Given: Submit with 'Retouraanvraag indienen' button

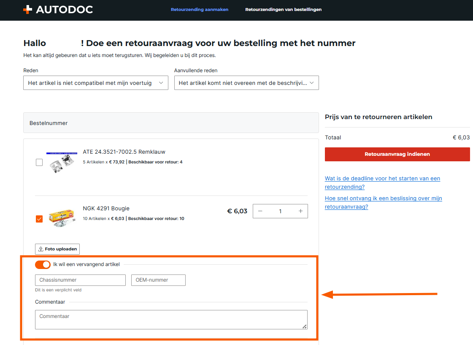Looking at the screenshot, I should [x=397, y=154].
